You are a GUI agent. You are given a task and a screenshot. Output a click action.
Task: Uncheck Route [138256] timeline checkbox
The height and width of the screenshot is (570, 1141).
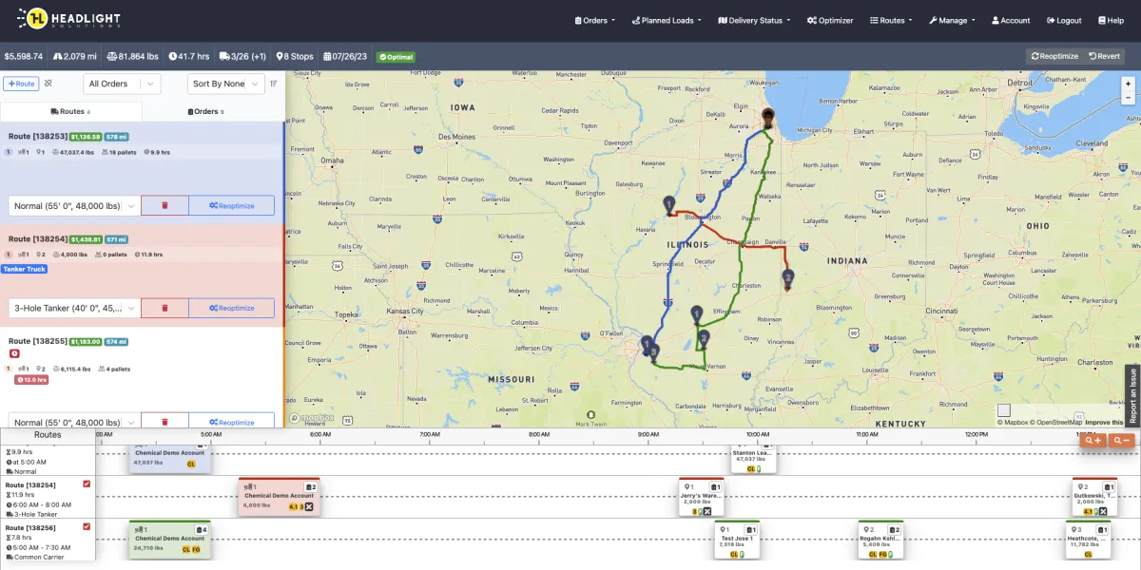coord(87,526)
